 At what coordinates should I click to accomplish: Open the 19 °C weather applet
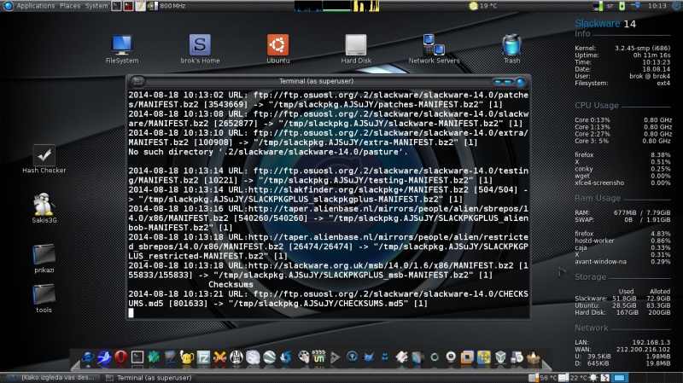[482, 6]
